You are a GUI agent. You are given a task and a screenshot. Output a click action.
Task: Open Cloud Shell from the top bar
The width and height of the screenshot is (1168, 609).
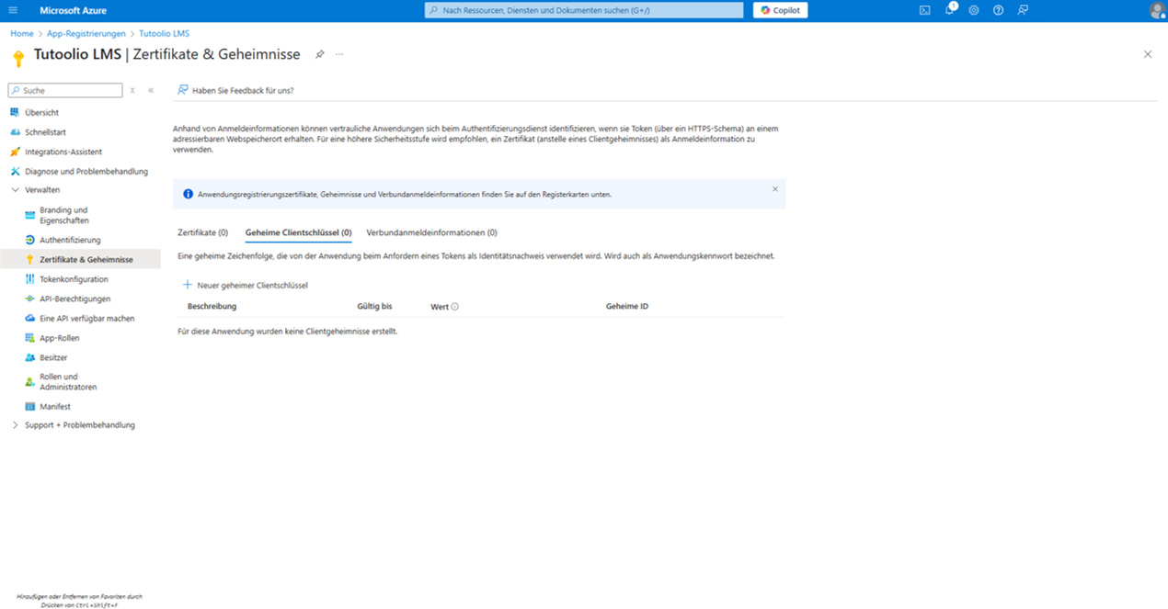tap(924, 10)
